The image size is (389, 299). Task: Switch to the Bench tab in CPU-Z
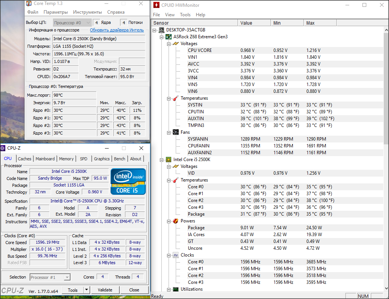(x=120, y=159)
